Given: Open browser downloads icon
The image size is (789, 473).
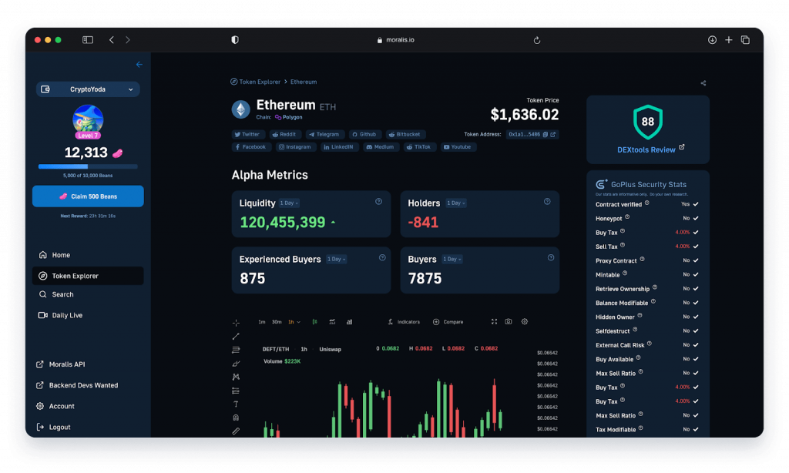Looking at the screenshot, I should (x=712, y=40).
